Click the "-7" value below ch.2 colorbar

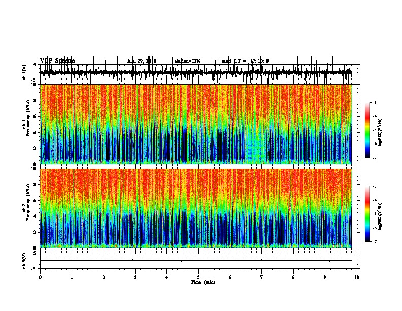374,242
